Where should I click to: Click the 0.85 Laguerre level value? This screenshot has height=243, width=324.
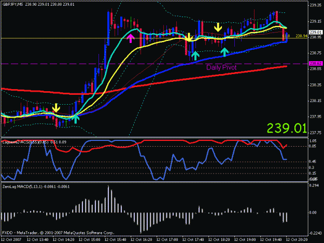tap(313, 146)
